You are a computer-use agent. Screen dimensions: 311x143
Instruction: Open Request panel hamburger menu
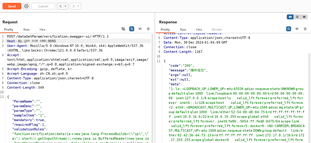[x=148, y=29]
